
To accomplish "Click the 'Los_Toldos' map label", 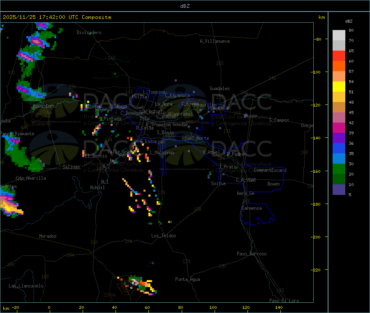I will 164,236.
